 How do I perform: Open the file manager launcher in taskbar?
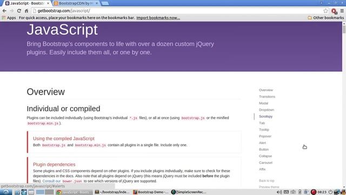point(17,192)
